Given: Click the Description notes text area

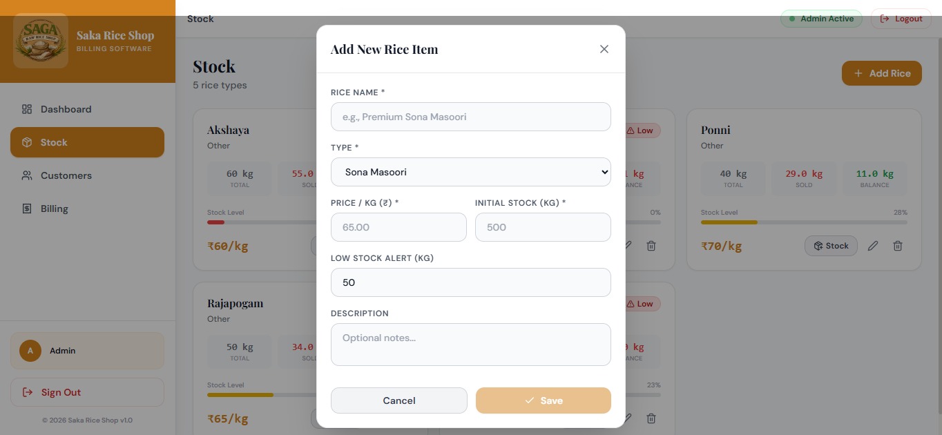Looking at the screenshot, I should (470, 344).
